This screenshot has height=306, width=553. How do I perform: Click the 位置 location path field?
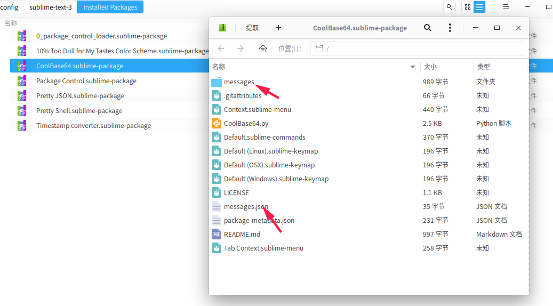click(417, 49)
